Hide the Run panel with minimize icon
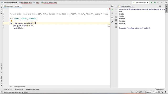Screen dimensions: 168x94 pos(164,6)
